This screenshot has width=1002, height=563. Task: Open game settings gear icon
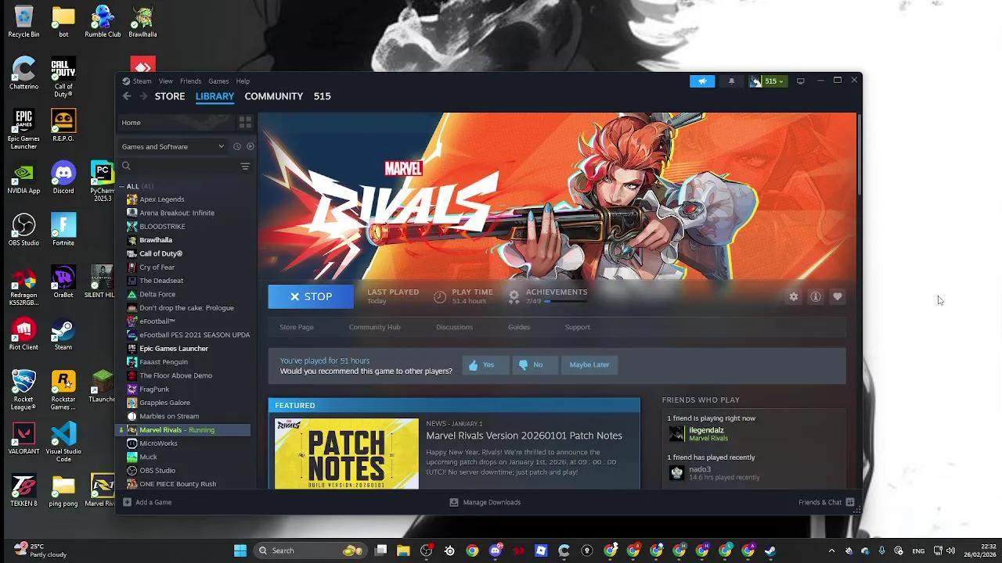[x=794, y=296]
